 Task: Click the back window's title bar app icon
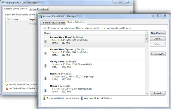click(x=3, y=3)
